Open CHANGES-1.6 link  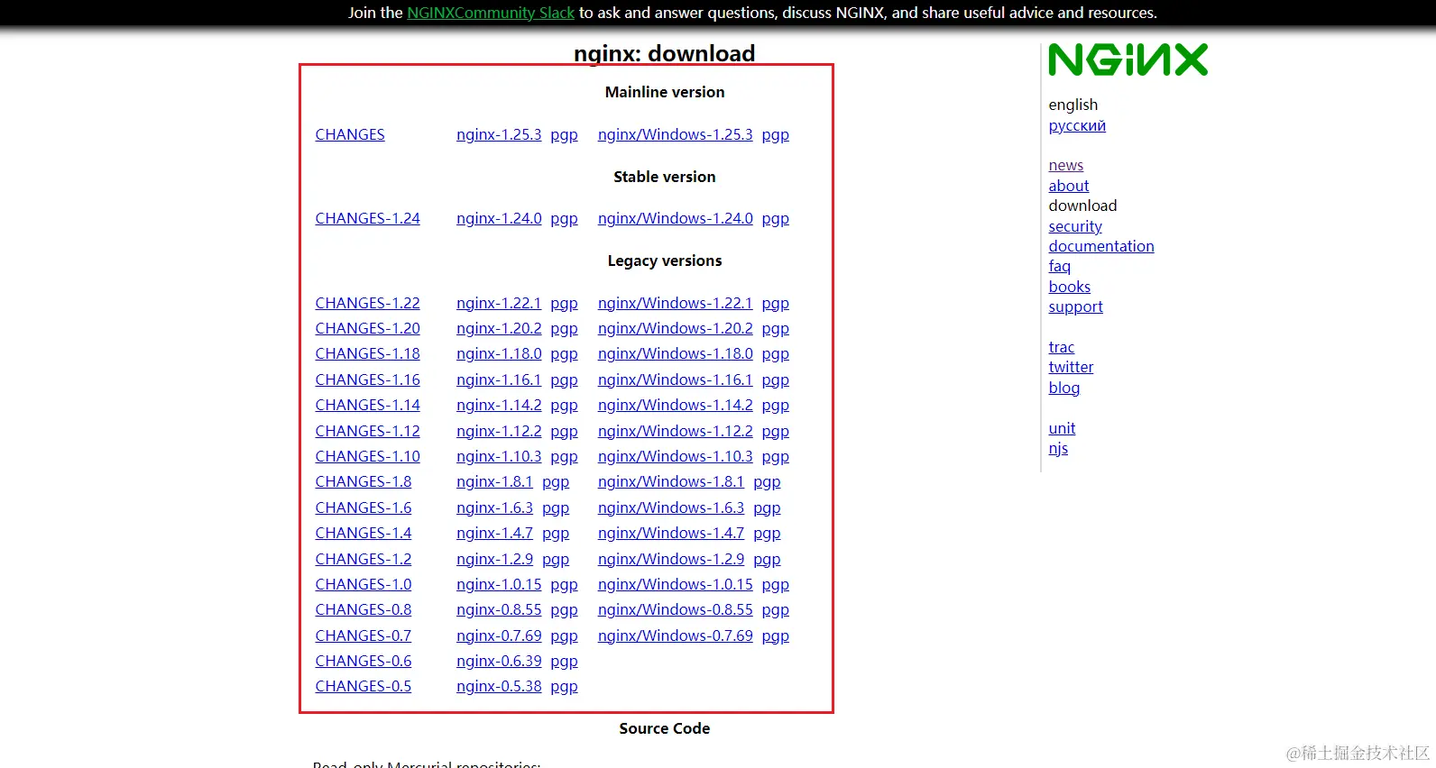pos(363,507)
